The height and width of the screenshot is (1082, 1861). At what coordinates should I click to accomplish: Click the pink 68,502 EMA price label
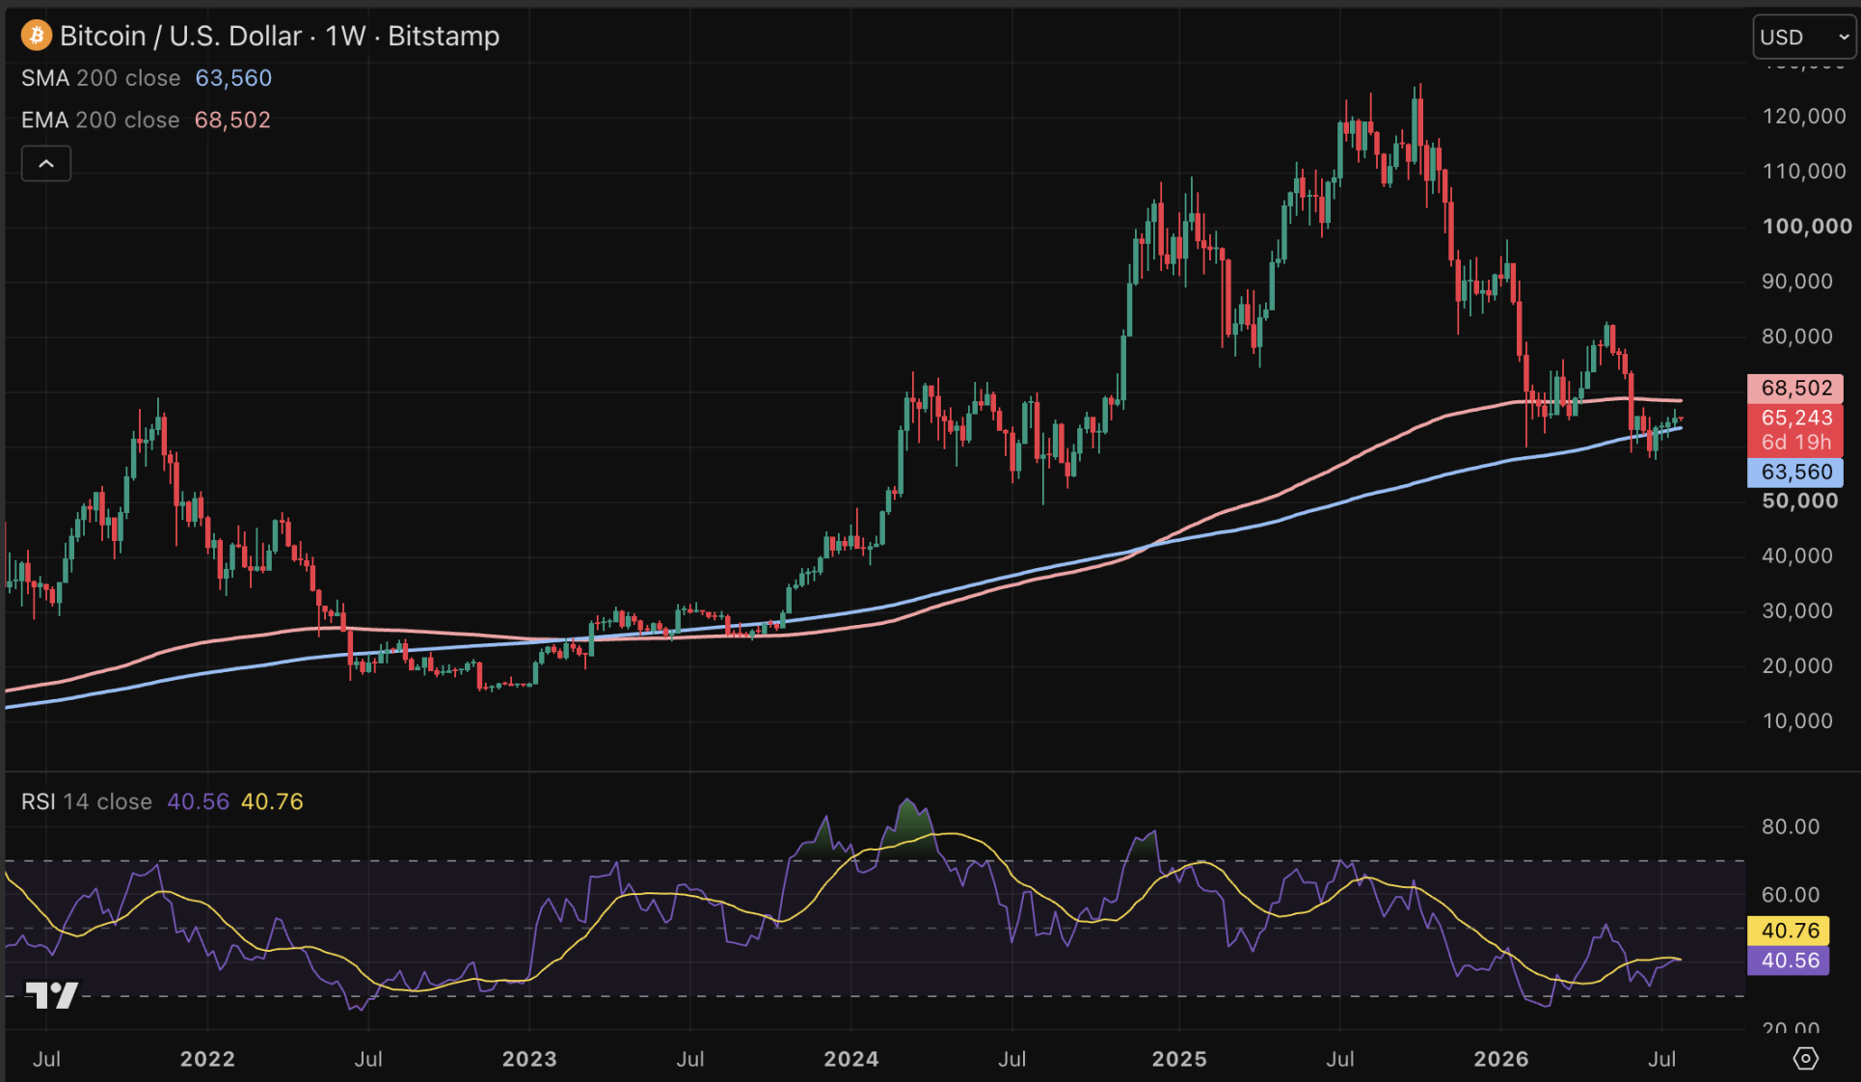point(1795,388)
